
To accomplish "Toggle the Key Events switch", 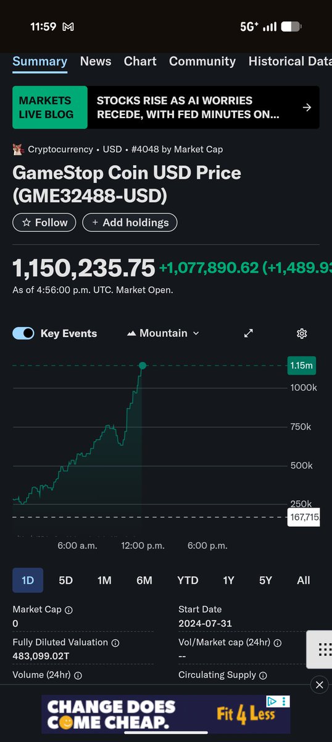I will (x=23, y=333).
